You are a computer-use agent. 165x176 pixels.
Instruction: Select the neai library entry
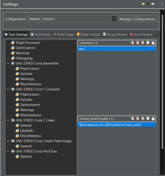(117, 49)
